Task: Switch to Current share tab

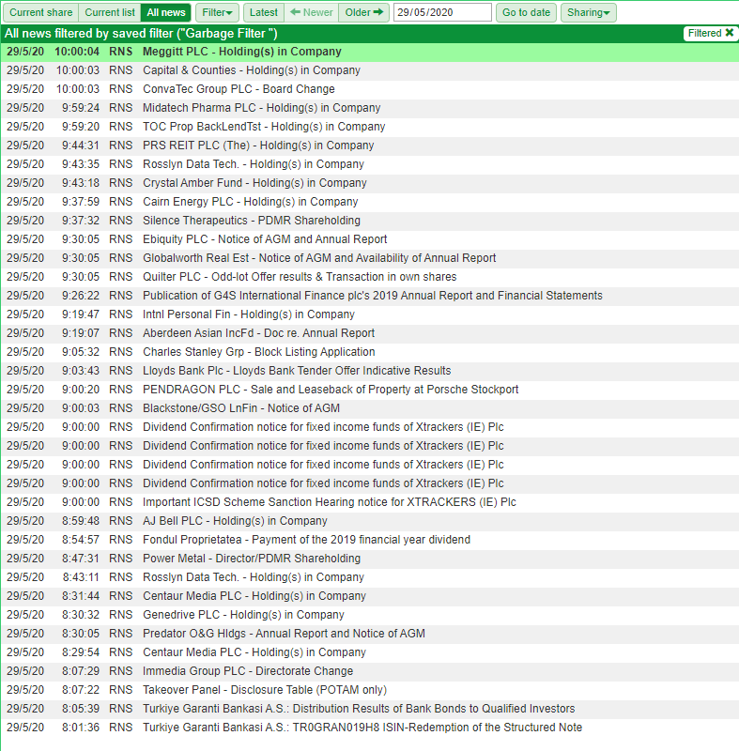Action: tap(40, 12)
